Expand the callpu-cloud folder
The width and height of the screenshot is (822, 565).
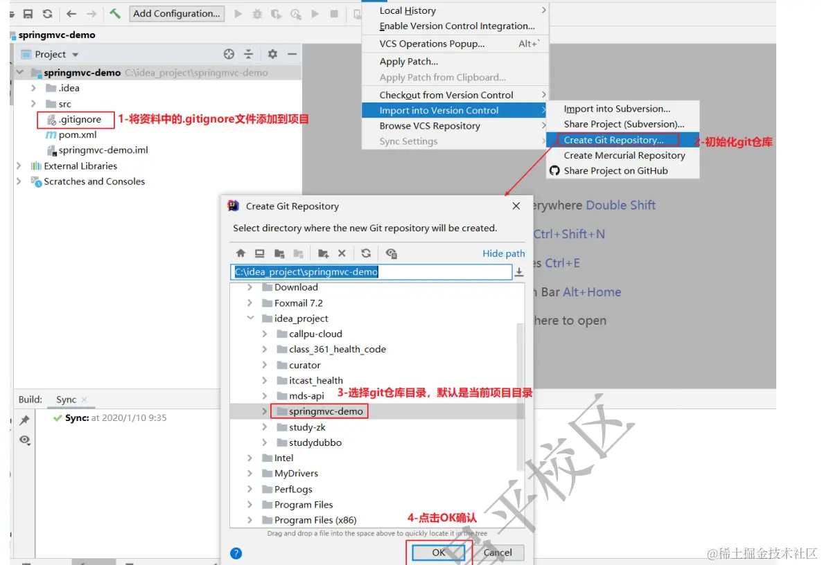click(x=265, y=334)
